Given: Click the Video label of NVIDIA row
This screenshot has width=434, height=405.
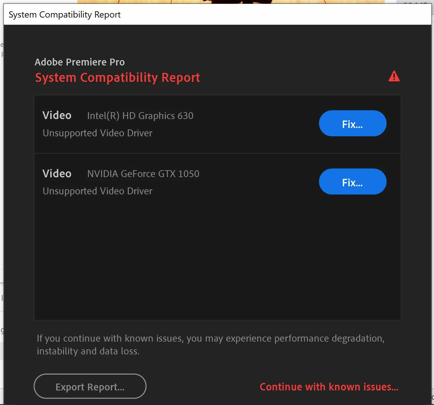Looking at the screenshot, I should tap(57, 173).
